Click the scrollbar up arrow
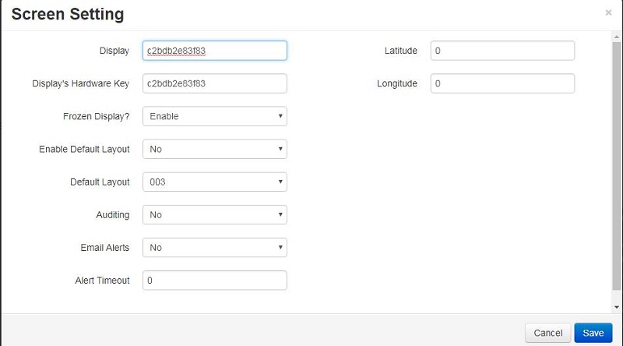The width and height of the screenshot is (623, 346). (617, 37)
